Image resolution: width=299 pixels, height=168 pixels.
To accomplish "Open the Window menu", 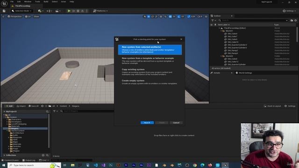I will click(x=28, y=2).
